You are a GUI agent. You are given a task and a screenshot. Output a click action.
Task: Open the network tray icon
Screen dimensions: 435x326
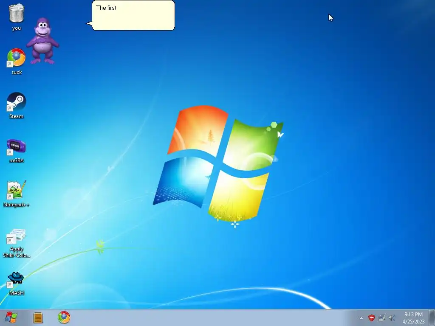382,318
